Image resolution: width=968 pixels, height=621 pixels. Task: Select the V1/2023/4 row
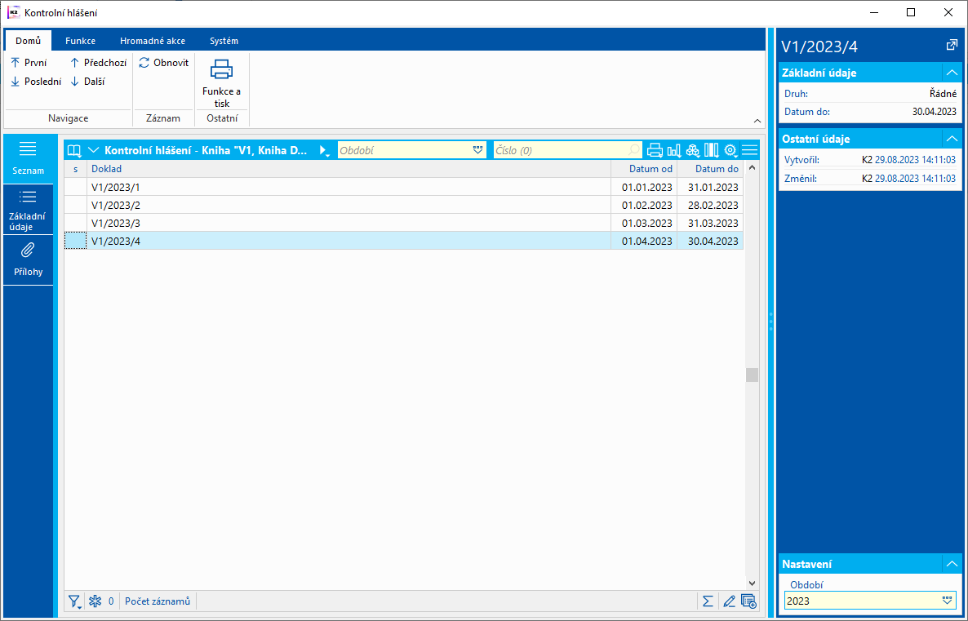[404, 241]
